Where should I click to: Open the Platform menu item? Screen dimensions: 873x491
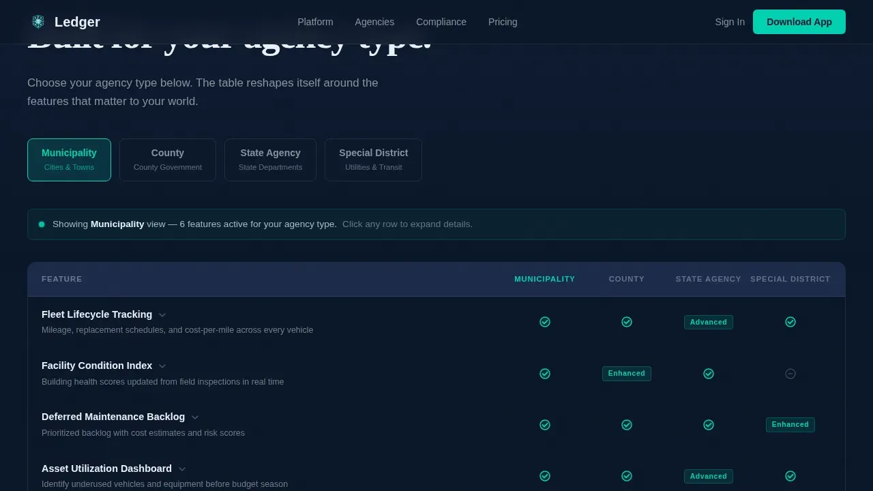315,22
